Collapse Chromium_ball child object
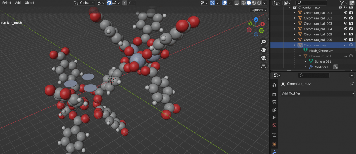Image resolution: width=356 pixels, height=154 pixels. (300, 56)
